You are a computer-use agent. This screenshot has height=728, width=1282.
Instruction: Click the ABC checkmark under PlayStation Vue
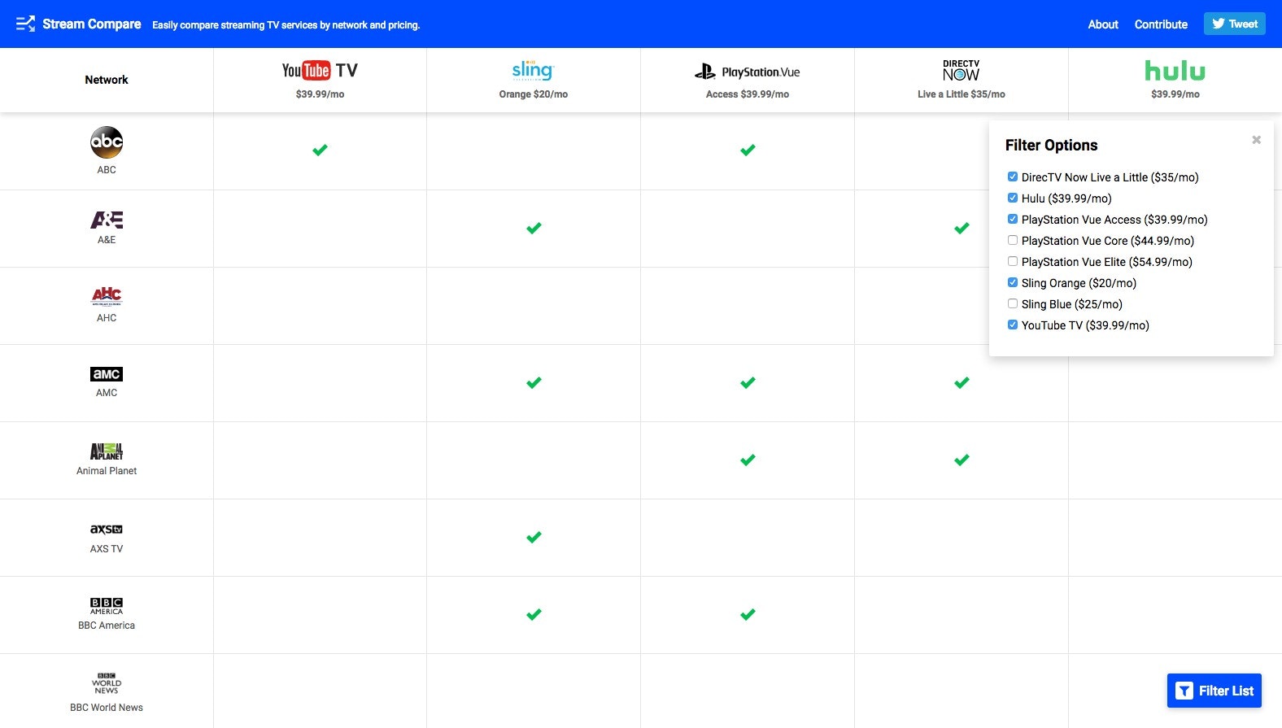click(x=748, y=150)
